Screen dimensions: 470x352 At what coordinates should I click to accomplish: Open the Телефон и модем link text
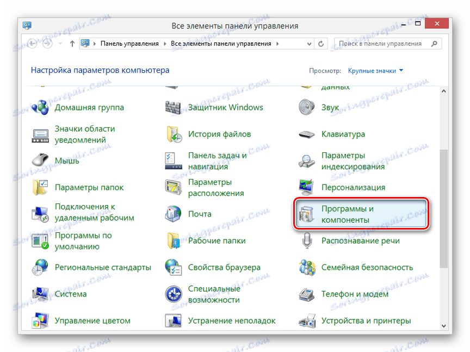[x=355, y=294]
